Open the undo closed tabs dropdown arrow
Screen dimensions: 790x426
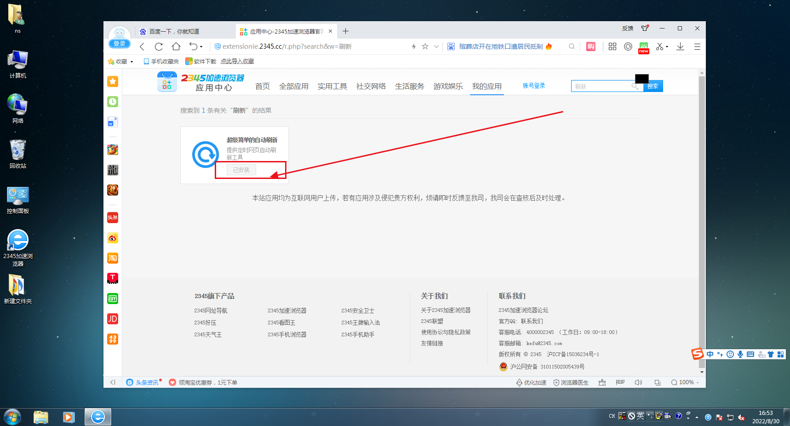[x=201, y=47]
